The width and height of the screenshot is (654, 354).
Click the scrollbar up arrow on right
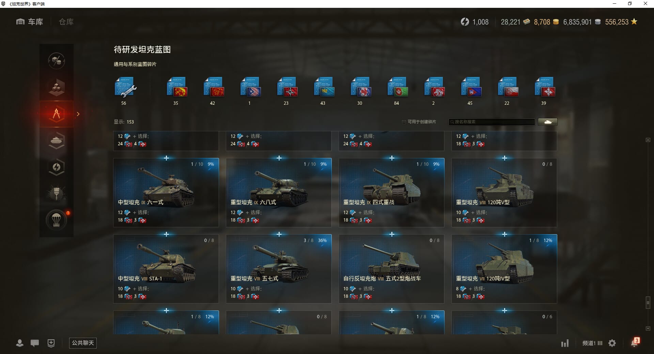pyautogui.click(x=648, y=140)
